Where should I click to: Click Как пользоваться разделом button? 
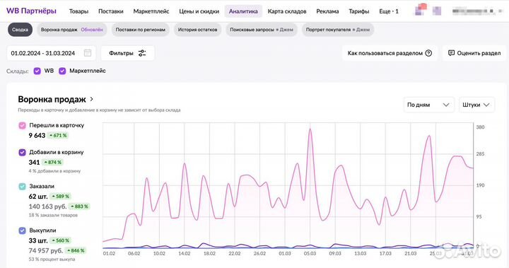(x=390, y=53)
